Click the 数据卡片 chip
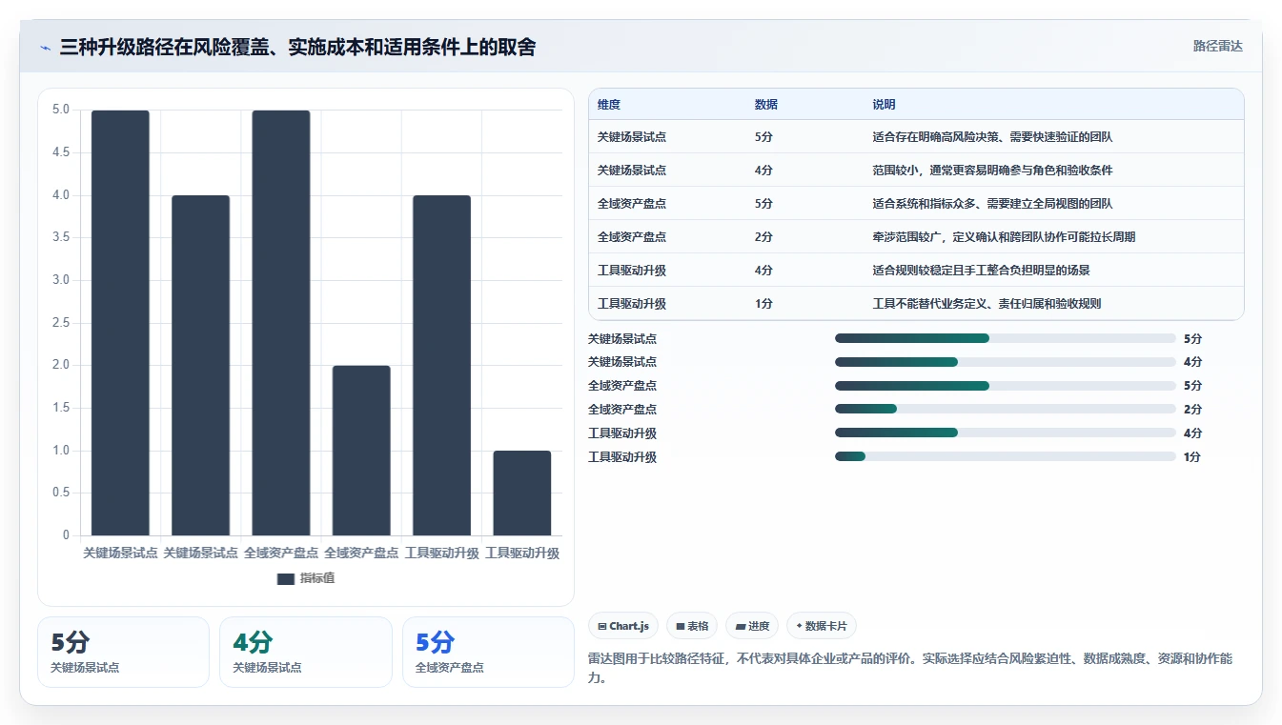Screen dimensions: 1282x725 [x=822, y=626]
